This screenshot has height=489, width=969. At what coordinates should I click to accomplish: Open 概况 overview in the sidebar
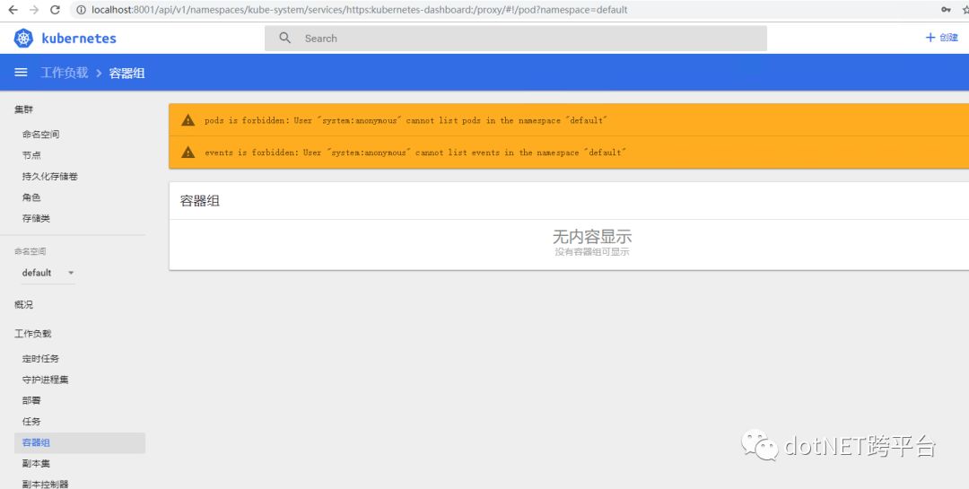(23, 305)
